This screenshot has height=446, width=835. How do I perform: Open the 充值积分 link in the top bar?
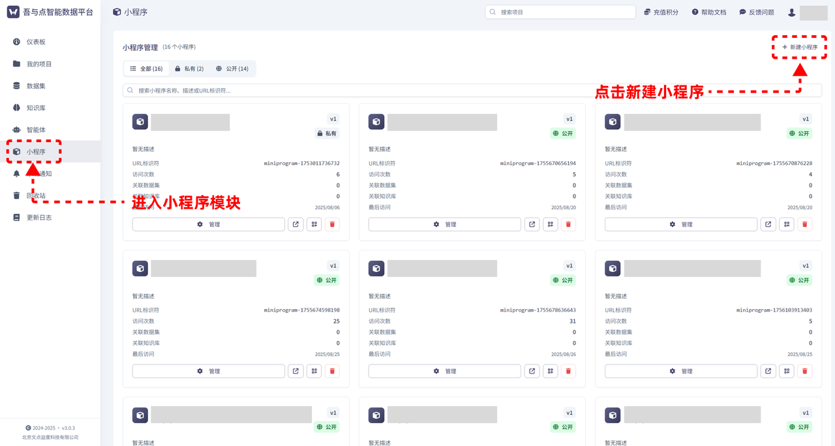pos(661,12)
